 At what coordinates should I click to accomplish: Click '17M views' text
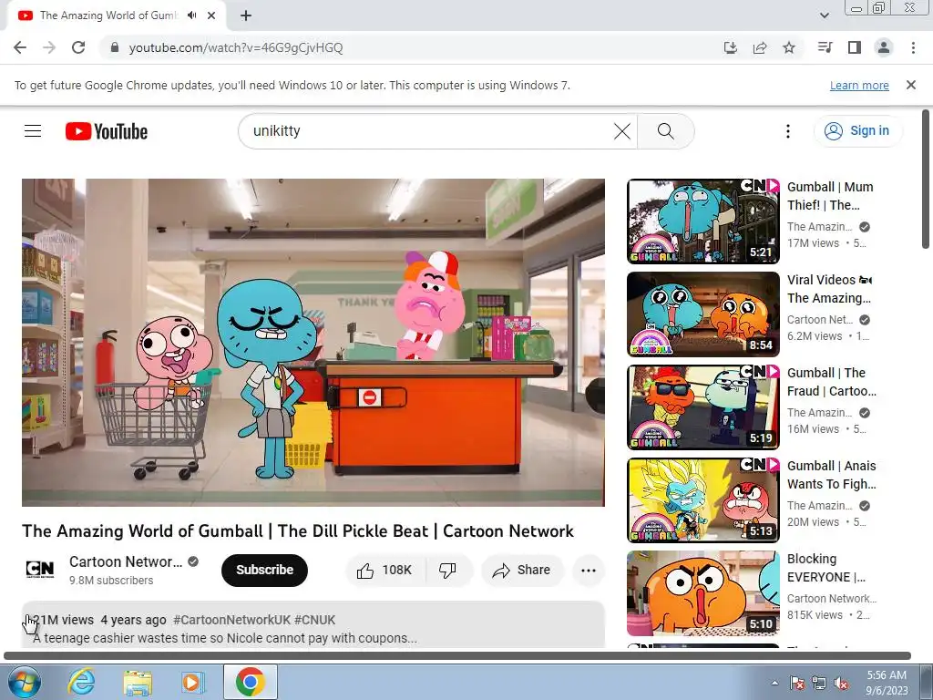tap(813, 242)
